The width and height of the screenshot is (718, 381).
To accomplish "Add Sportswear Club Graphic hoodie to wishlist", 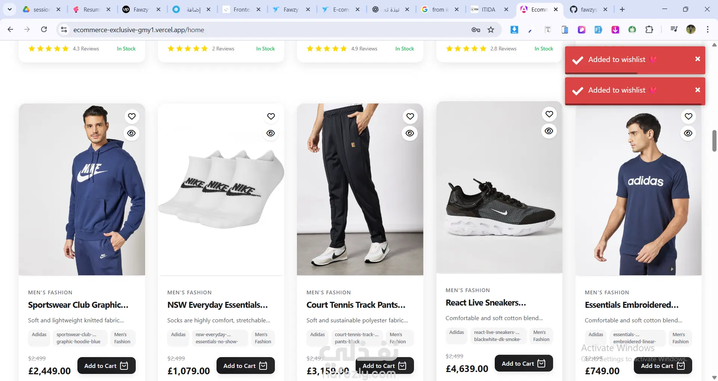I will click(x=132, y=117).
